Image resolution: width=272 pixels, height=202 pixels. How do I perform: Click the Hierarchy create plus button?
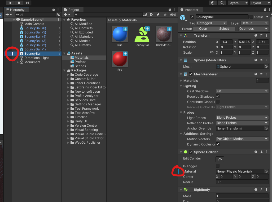coord(8,15)
